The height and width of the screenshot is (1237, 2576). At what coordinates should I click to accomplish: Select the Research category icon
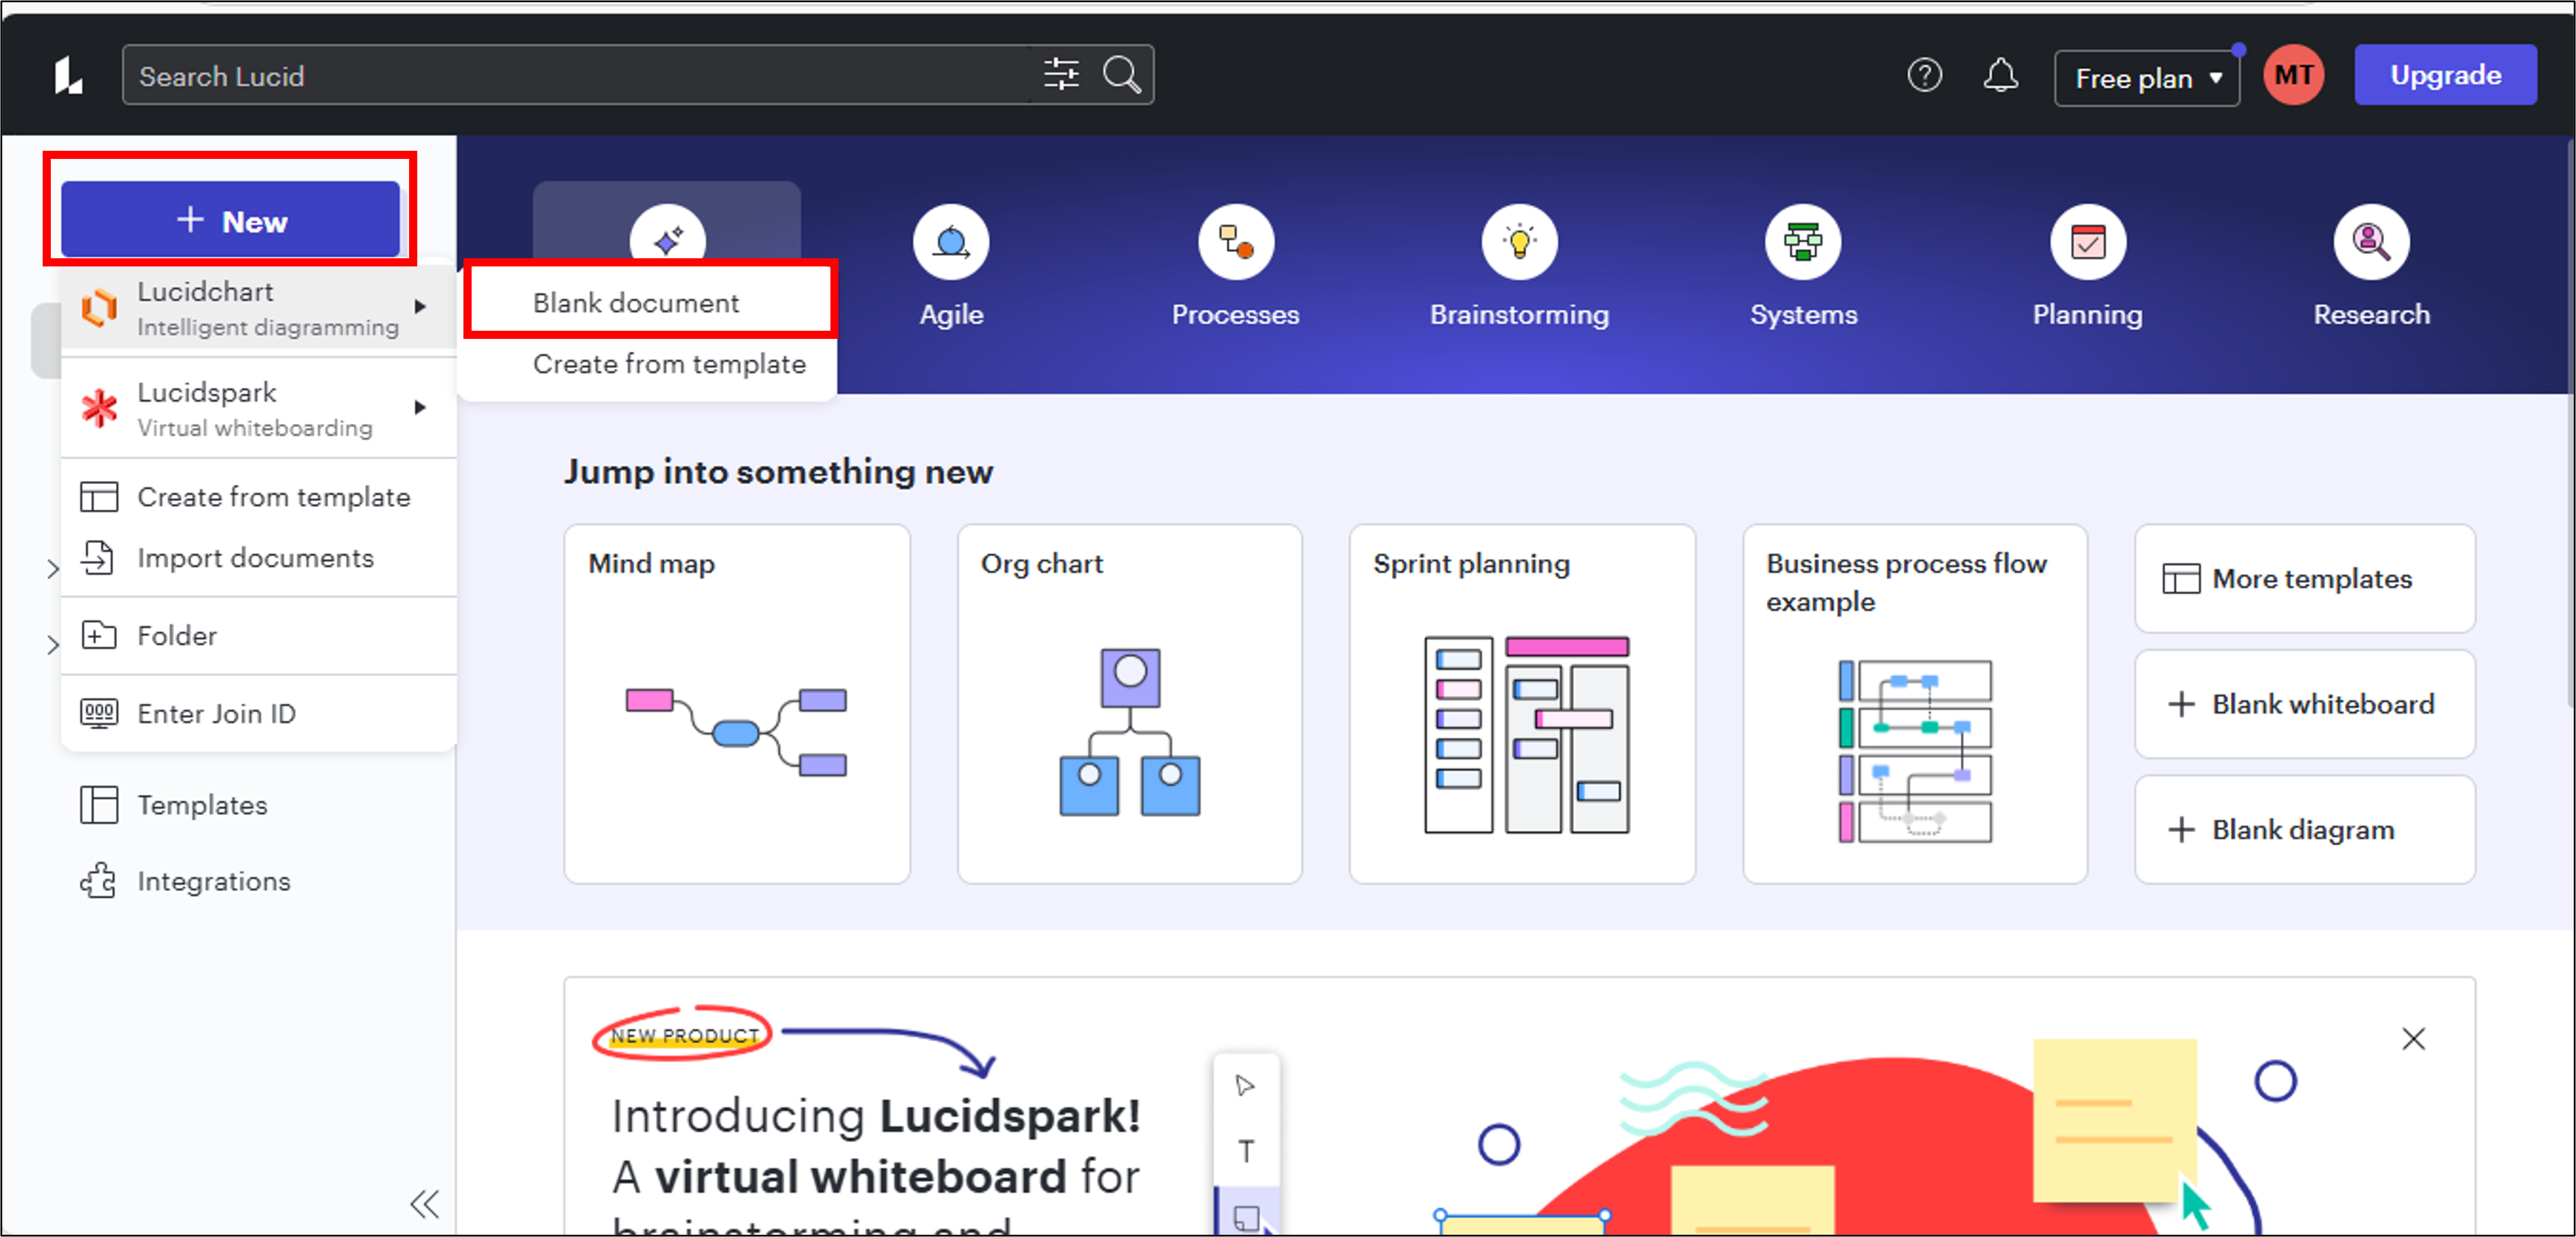(x=2370, y=242)
